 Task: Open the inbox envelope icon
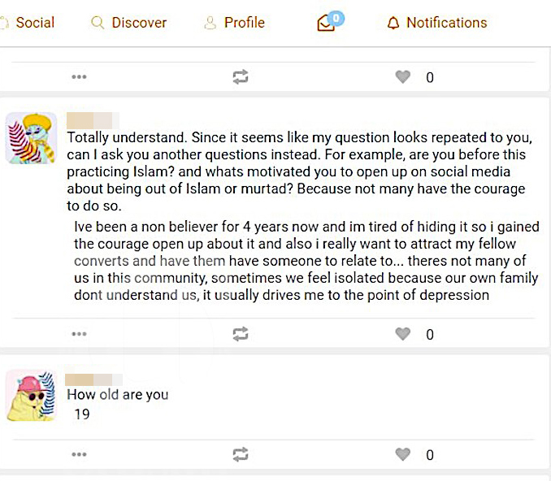tap(326, 24)
